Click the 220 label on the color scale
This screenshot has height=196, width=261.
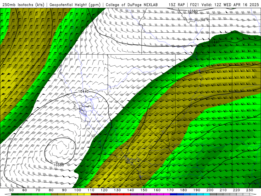(237, 190)
